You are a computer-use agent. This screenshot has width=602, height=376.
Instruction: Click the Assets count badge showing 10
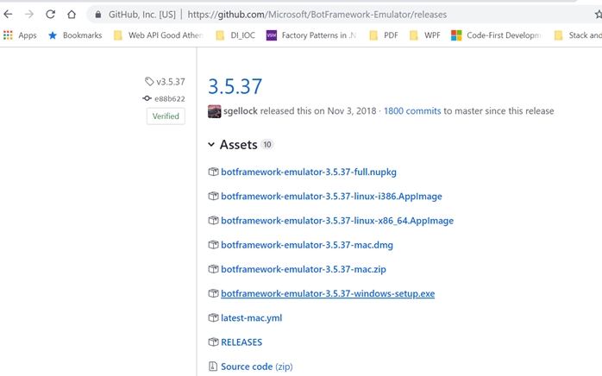(x=267, y=145)
